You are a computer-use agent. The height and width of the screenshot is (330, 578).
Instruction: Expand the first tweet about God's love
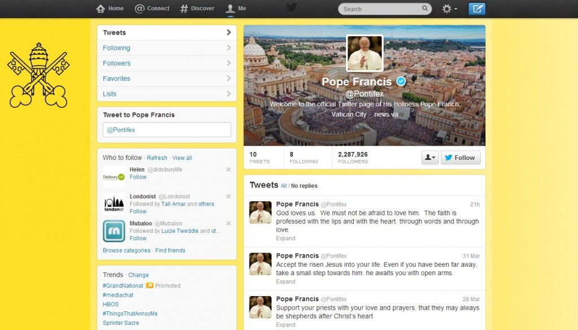click(286, 238)
